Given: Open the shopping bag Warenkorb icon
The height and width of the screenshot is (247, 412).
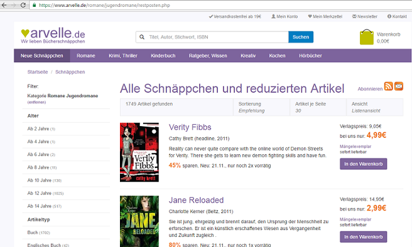Looking at the screenshot, I should pyautogui.click(x=367, y=37).
